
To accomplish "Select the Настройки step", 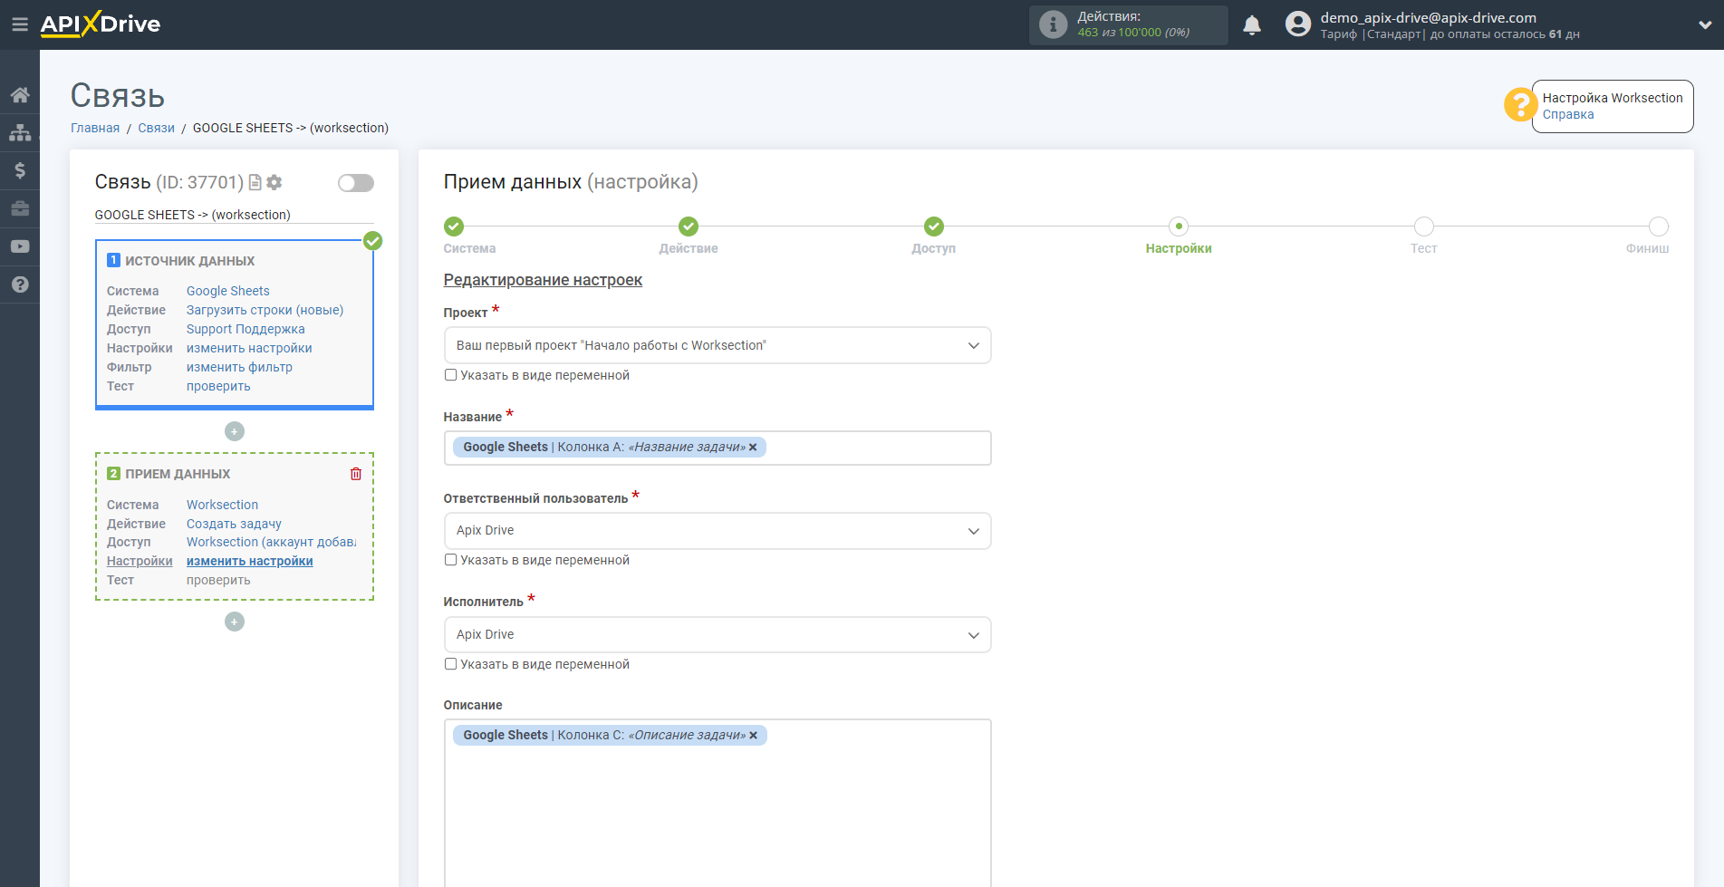I will point(1179,227).
